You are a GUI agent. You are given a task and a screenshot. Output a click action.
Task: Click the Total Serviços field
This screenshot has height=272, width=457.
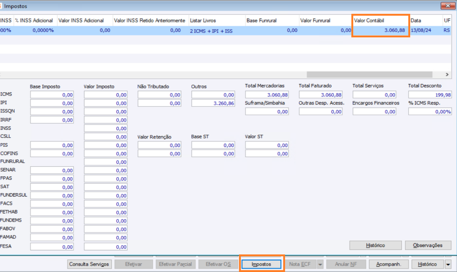[x=375, y=95]
